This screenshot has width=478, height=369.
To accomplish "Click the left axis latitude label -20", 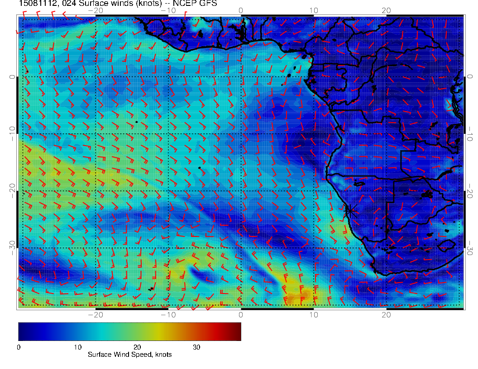I will [x=12, y=190].
